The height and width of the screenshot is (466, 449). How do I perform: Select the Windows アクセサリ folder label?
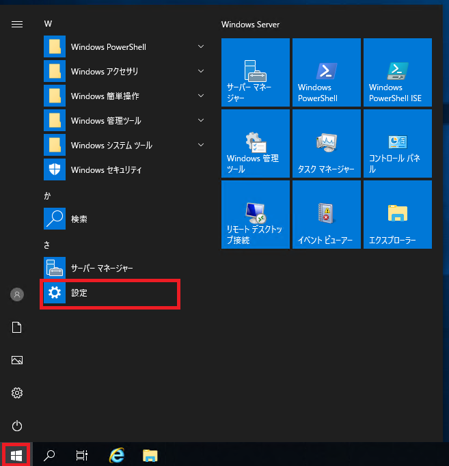105,72
